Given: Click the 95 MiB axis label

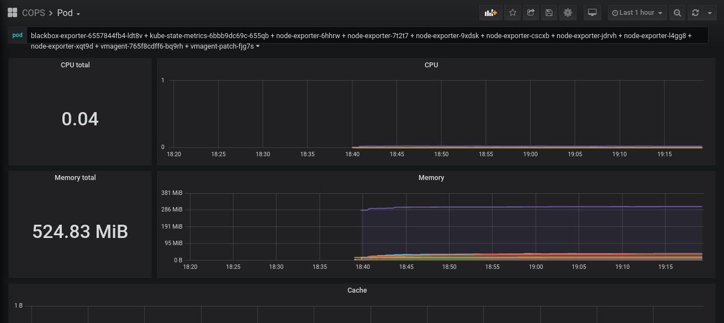Looking at the screenshot, I should click(173, 243).
